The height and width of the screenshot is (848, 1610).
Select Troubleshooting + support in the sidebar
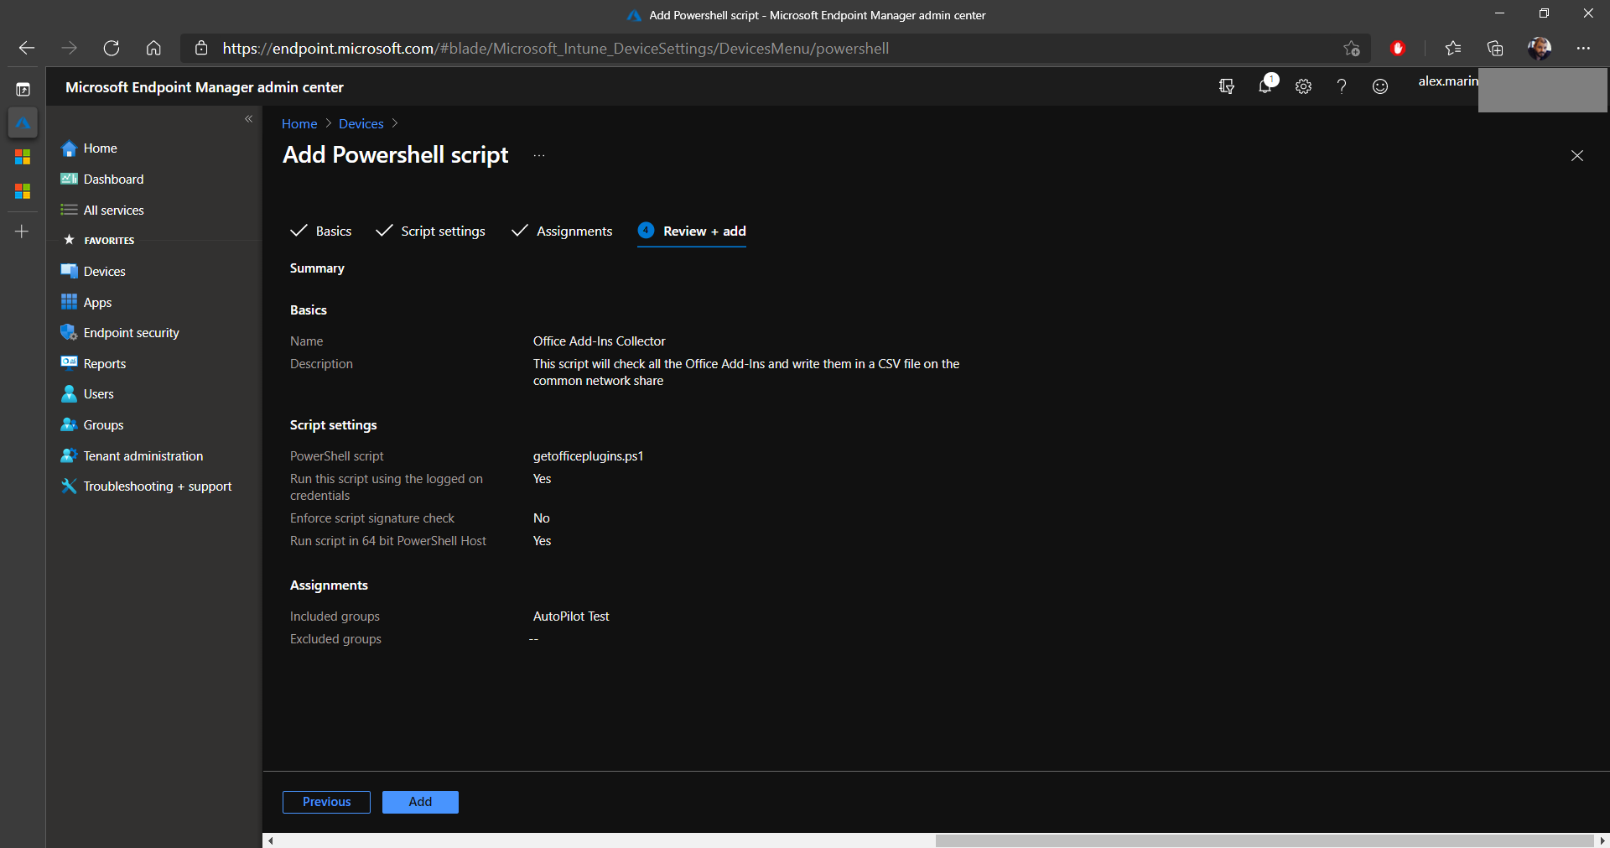pyautogui.click(x=157, y=486)
